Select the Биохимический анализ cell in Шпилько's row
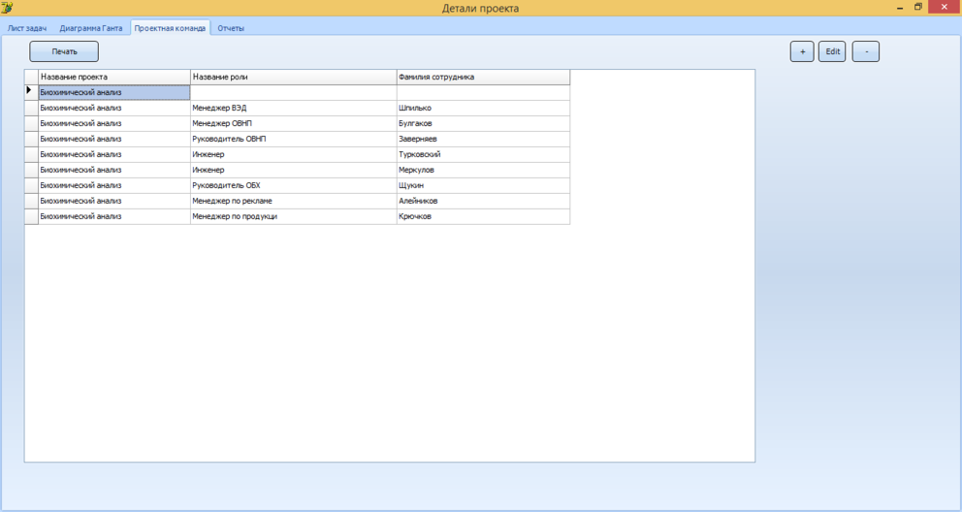This screenshot has width=962, height=512. tap(114, 108)
